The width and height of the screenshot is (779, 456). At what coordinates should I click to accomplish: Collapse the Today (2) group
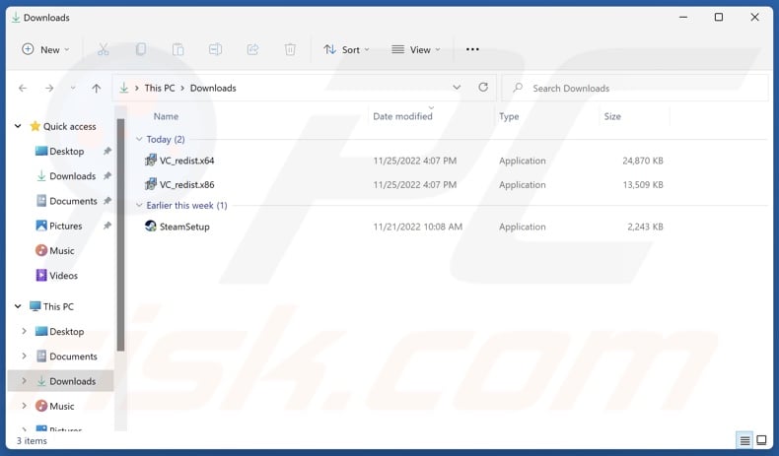point(139,139)
